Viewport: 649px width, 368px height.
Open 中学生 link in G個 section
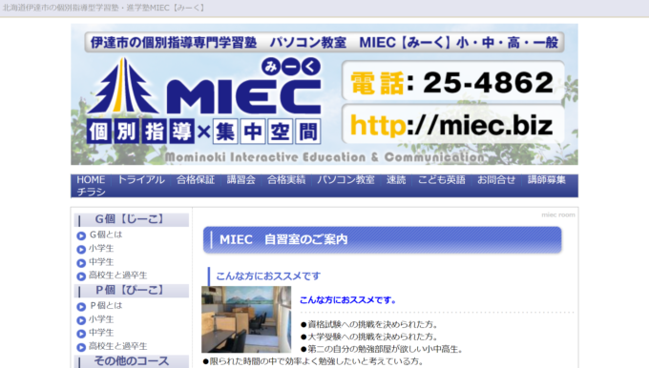click(x=101, y=262)
